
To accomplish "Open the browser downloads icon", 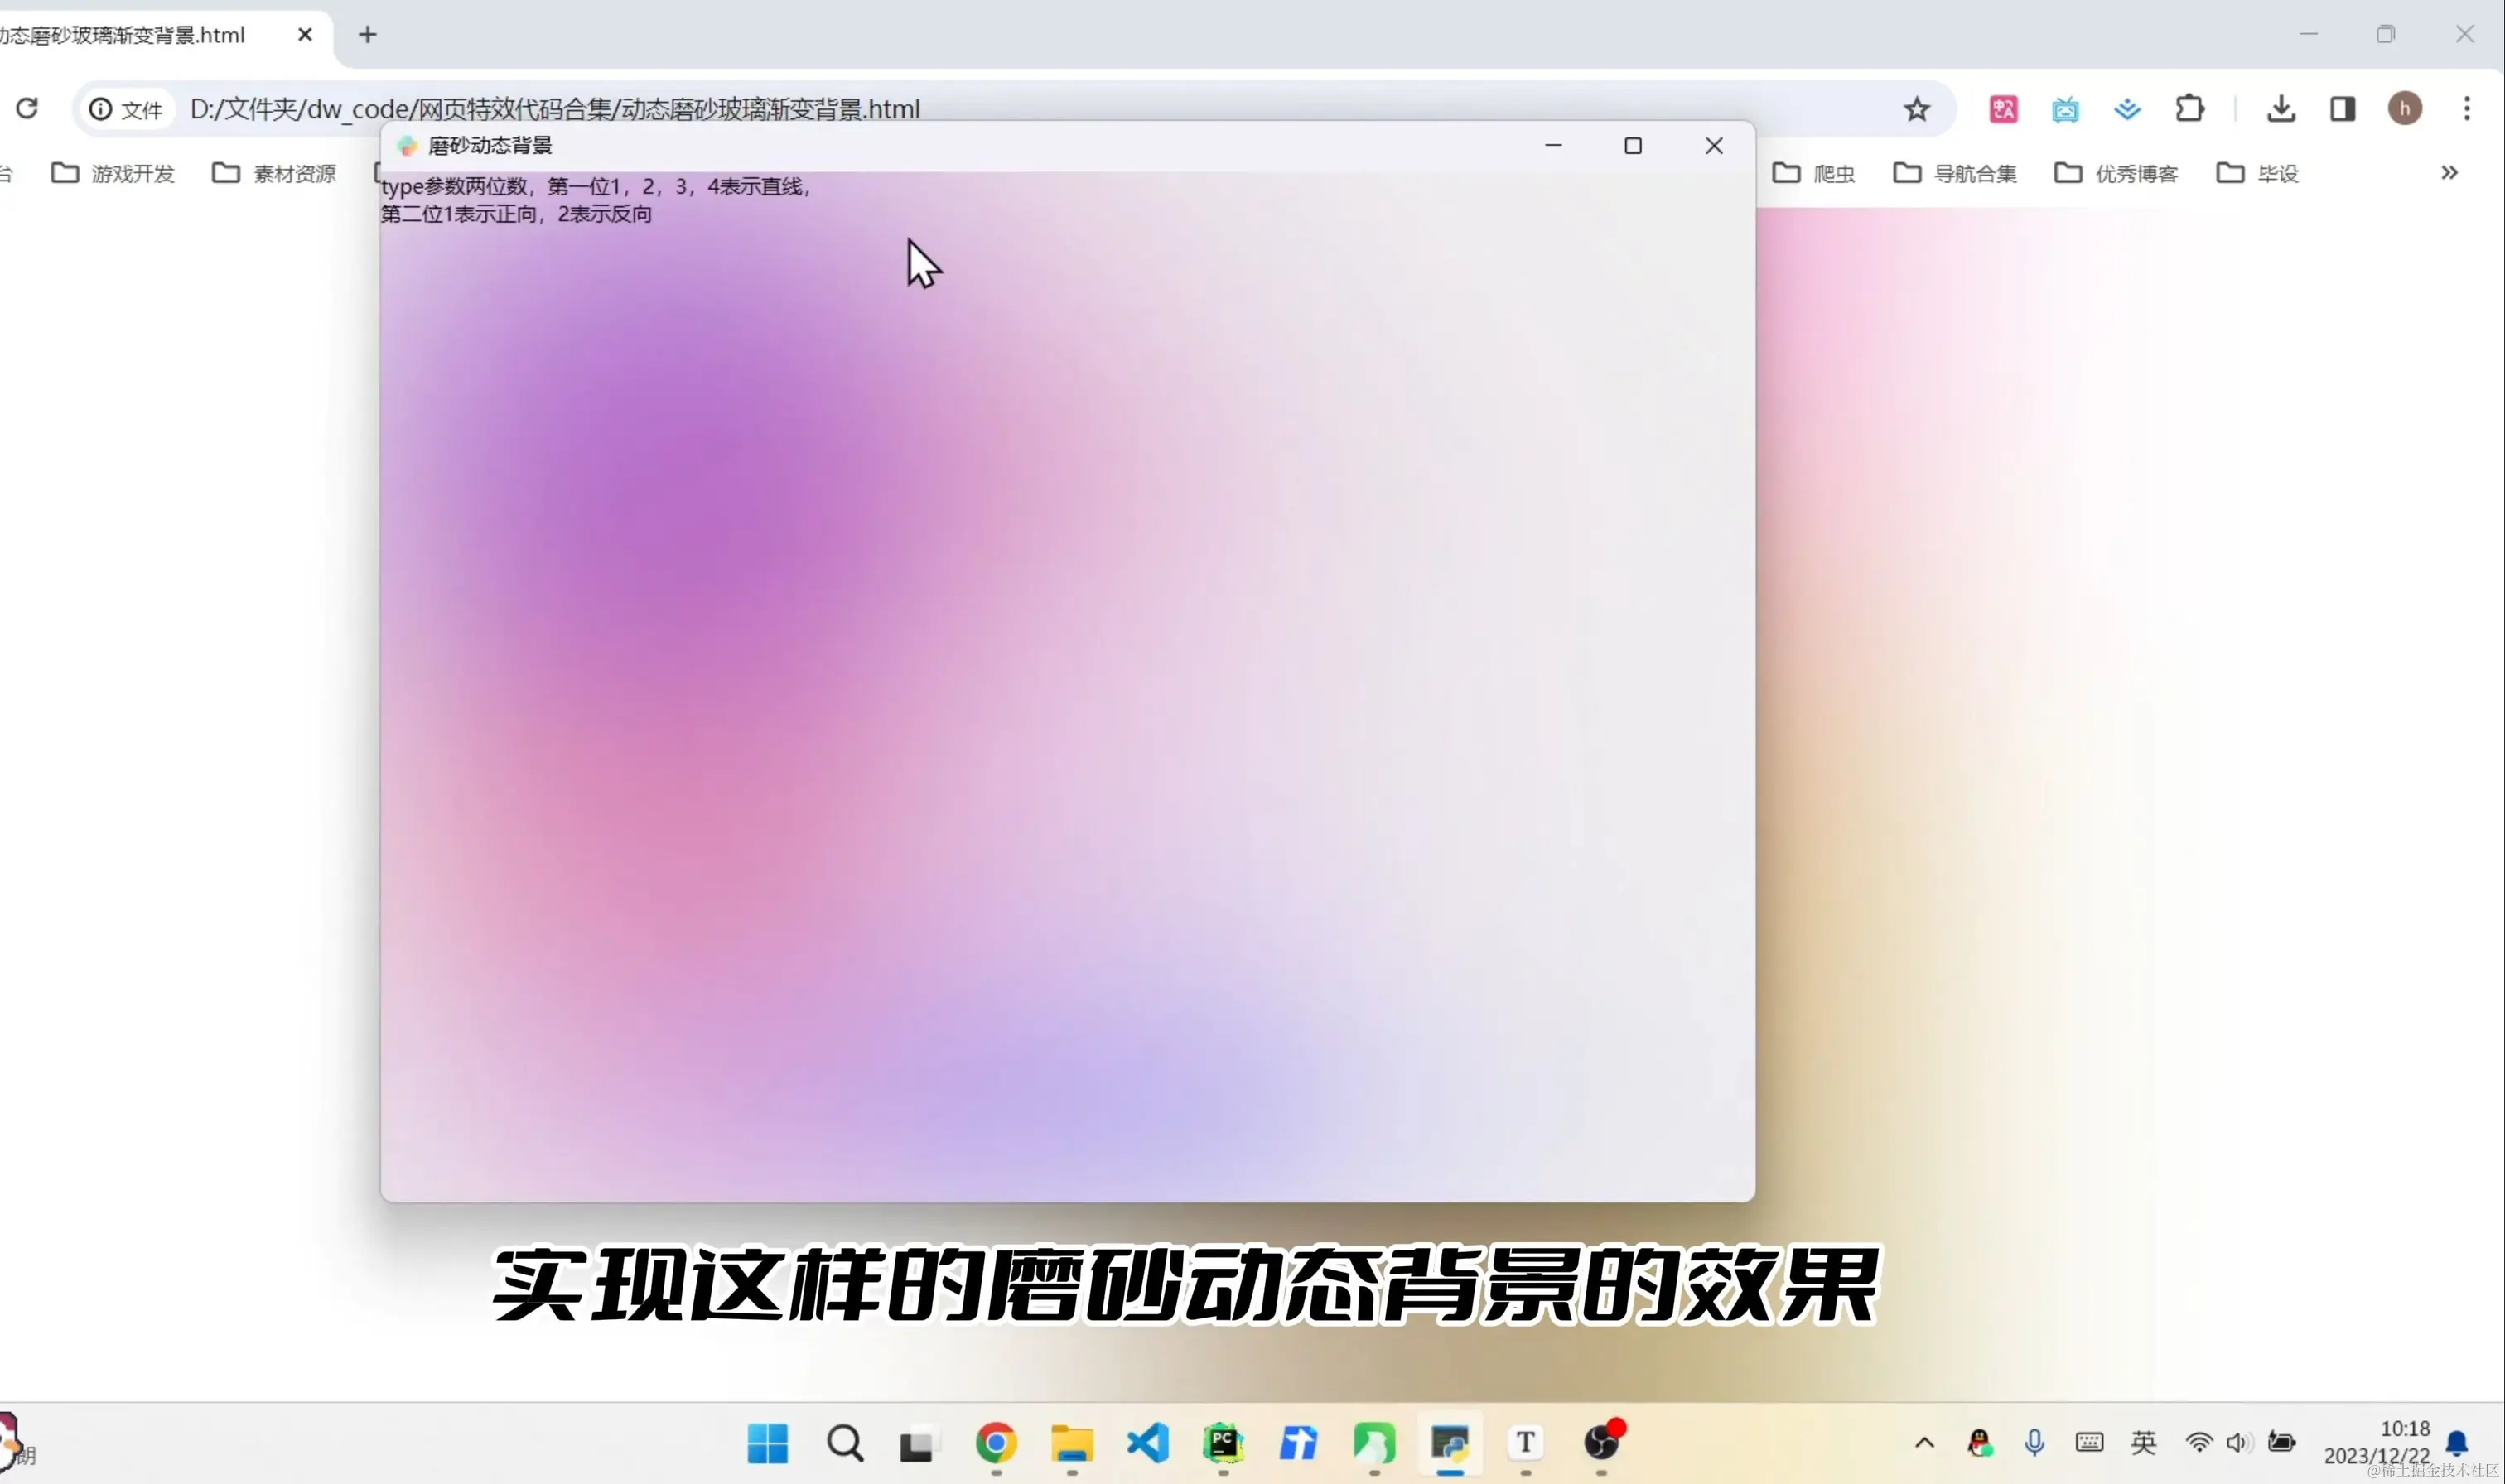I will point(2281,108).
